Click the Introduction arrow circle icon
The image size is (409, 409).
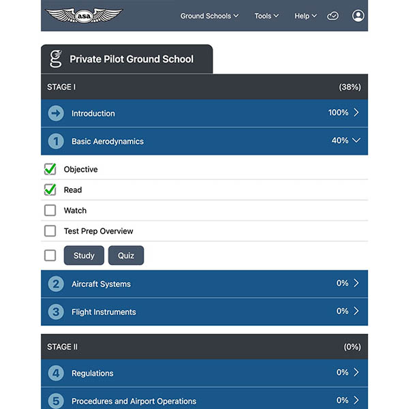tap(56, 113)
